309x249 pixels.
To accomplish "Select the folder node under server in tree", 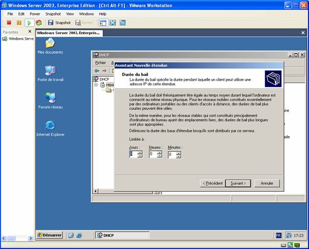I will click(108, 90).
